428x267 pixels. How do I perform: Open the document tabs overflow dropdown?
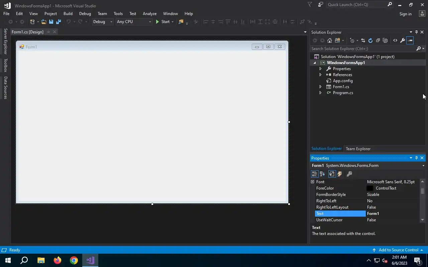pos(305,32)
